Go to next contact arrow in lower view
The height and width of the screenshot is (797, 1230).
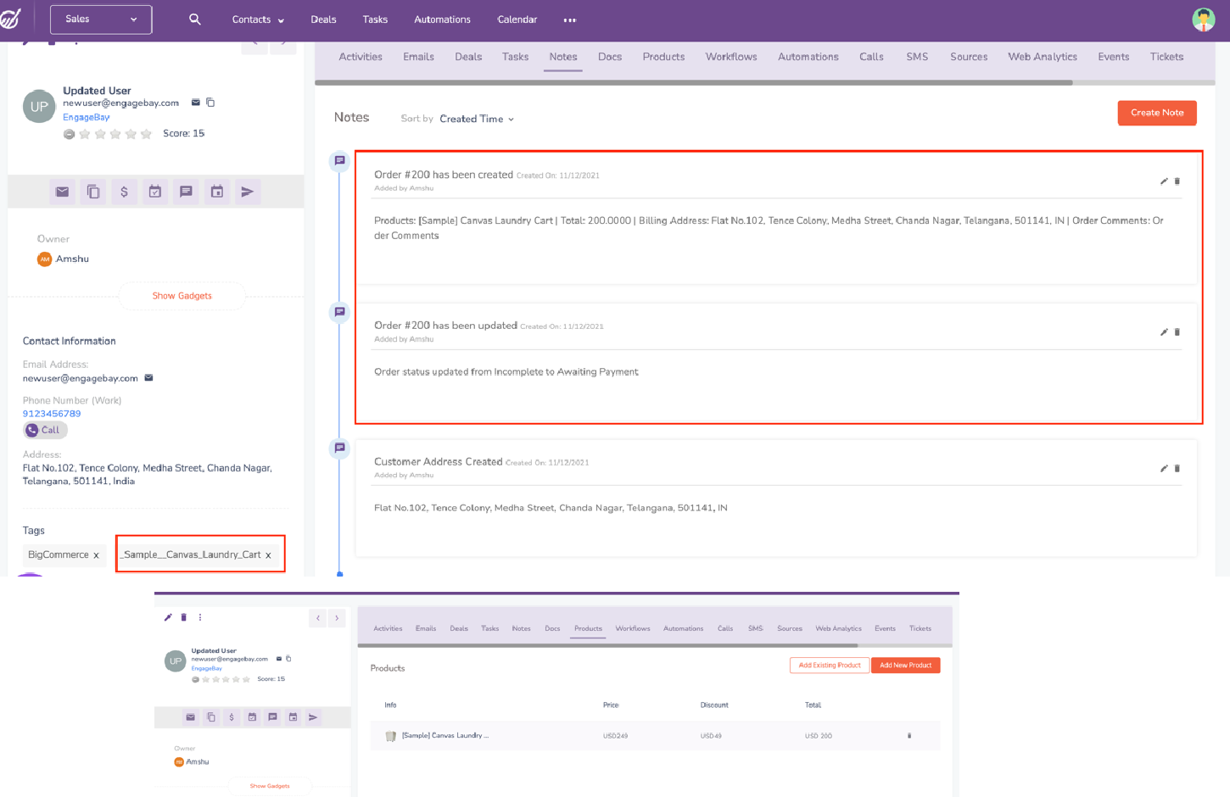[x=337, y=618]
